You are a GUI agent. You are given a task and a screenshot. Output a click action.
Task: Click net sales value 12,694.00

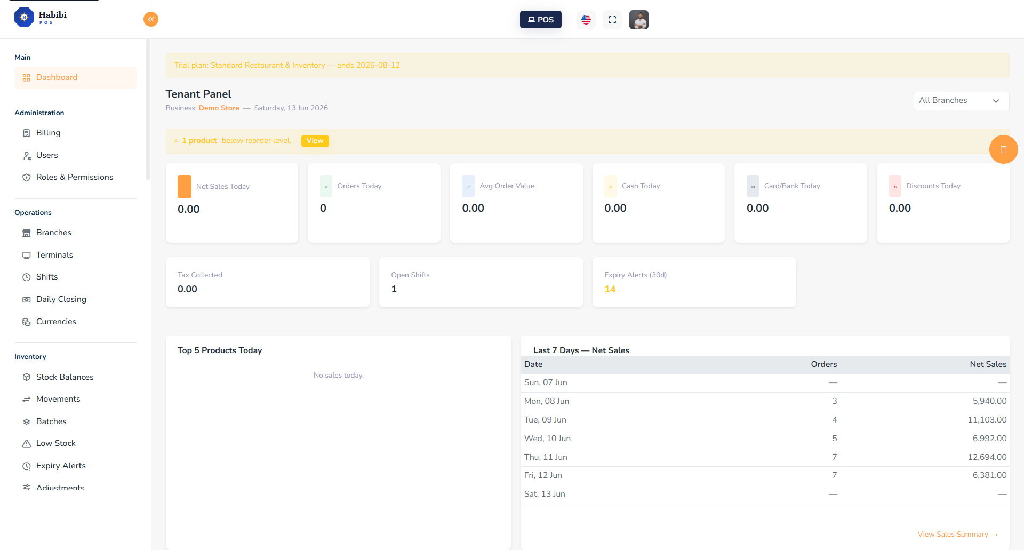987,457
